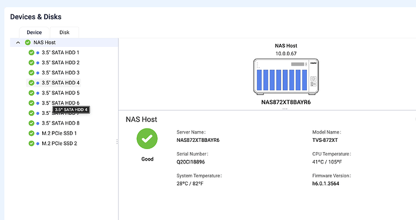
Task: Select 3.5" SATA HDD 3 entry
Action: (x=60, y=73)
